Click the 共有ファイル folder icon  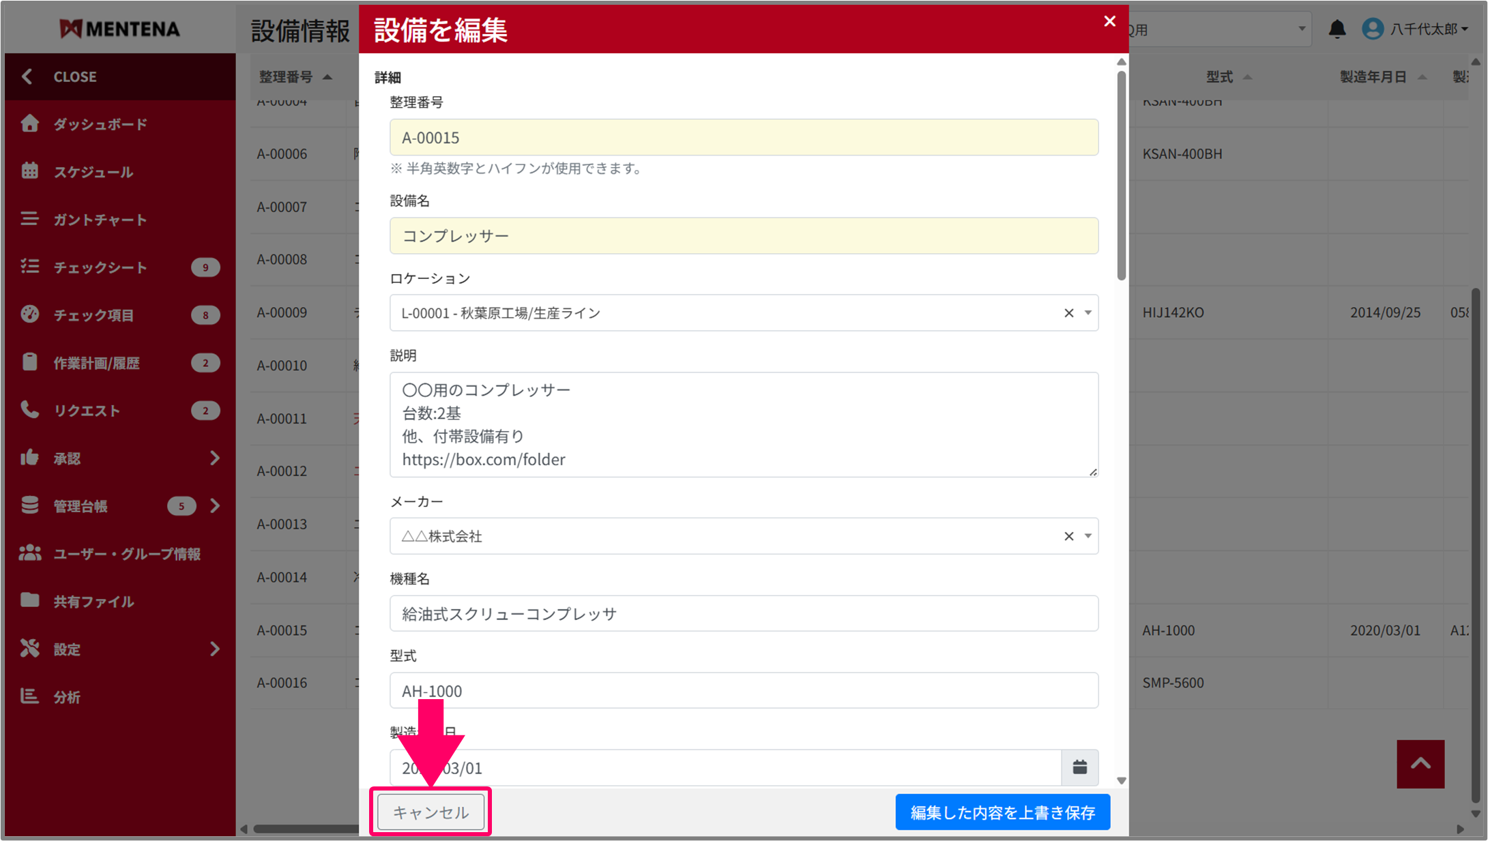pos(29,600)
